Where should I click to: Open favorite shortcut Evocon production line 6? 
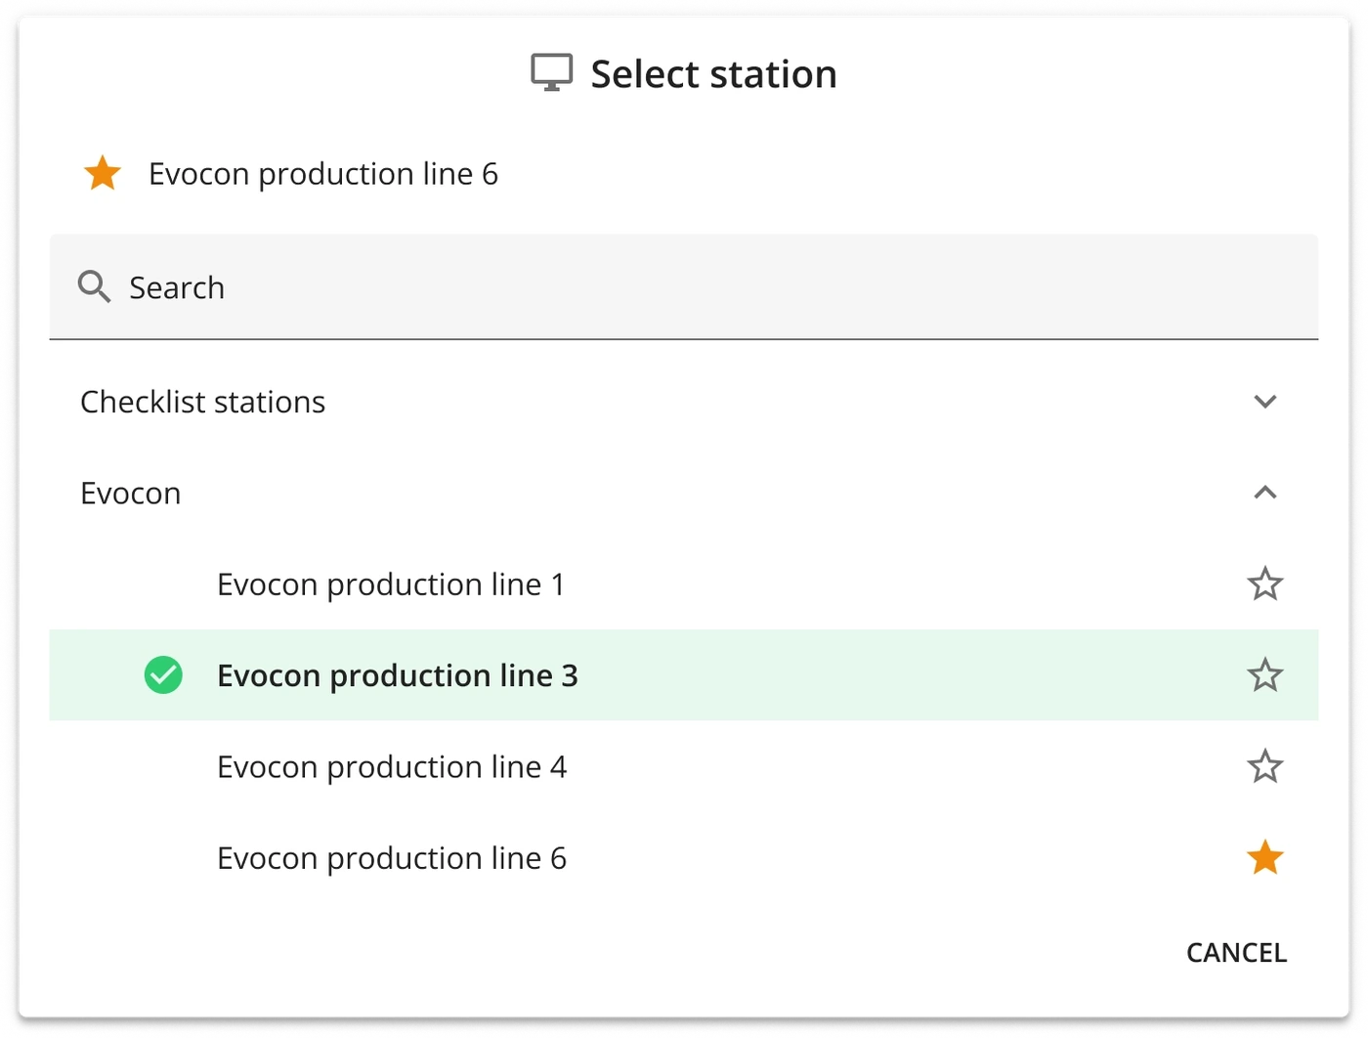point(323,174)
